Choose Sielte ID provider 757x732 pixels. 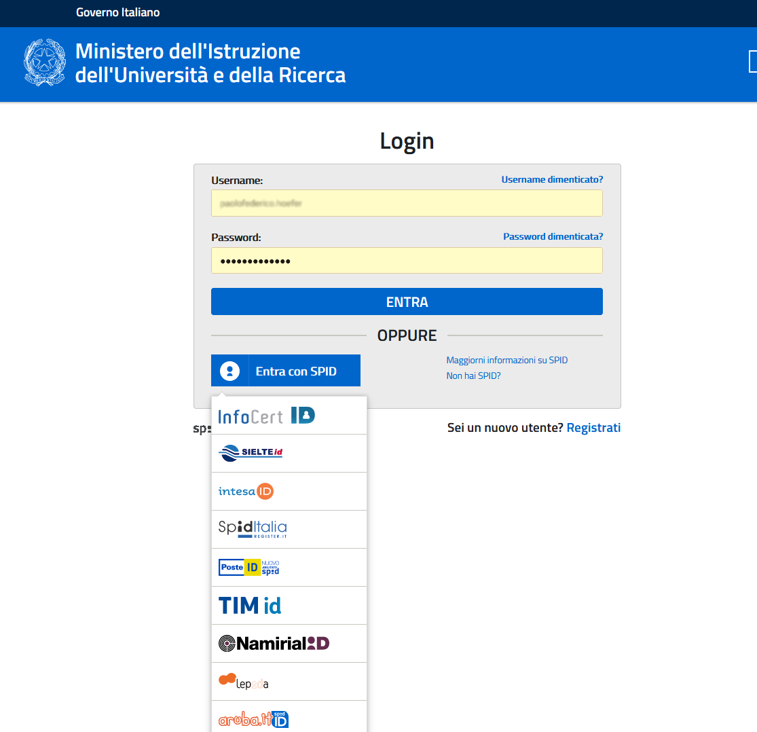tap(251, 453)
